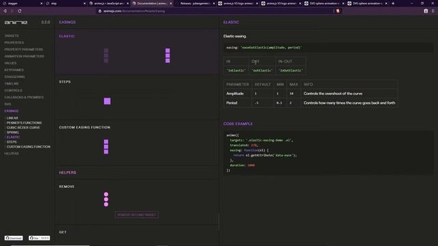
Task: Open ANIMATION PARAMETERS in sidebar
Action: [24, 56]
